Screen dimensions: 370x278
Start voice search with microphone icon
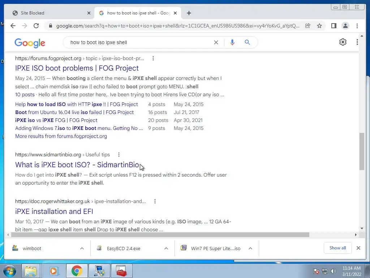click(232, 42)
